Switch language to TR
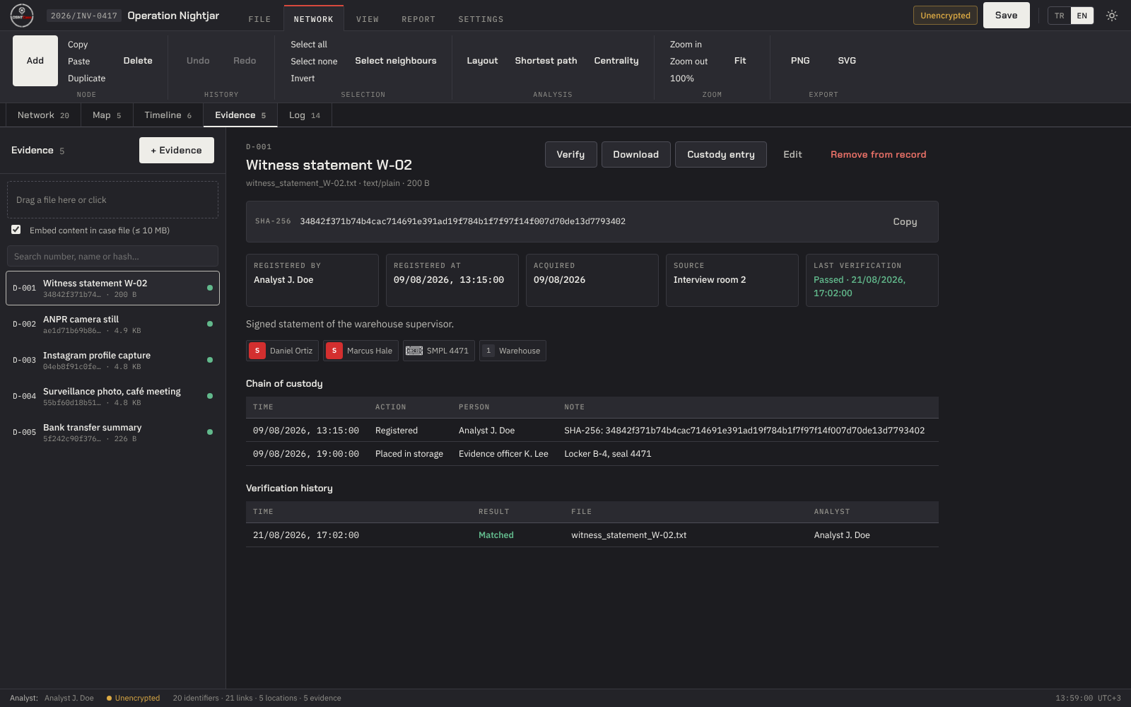 (1059, 16)
